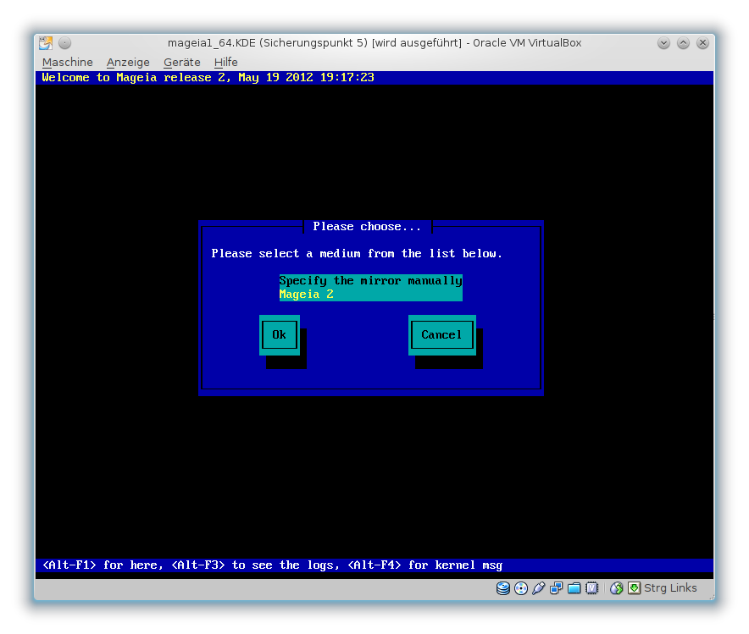Click the optical CD/DVD drive status icon
749x634 pixels.
(521, 588)
